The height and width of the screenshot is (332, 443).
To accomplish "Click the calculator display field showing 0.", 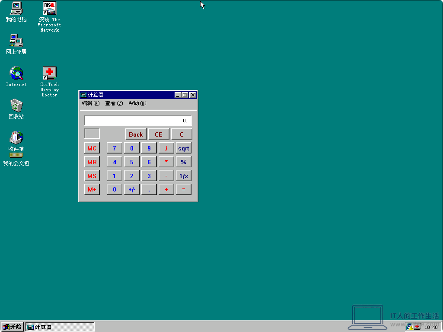I will (138, 121).
